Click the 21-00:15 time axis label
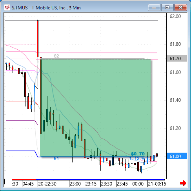 click(157, 184)
